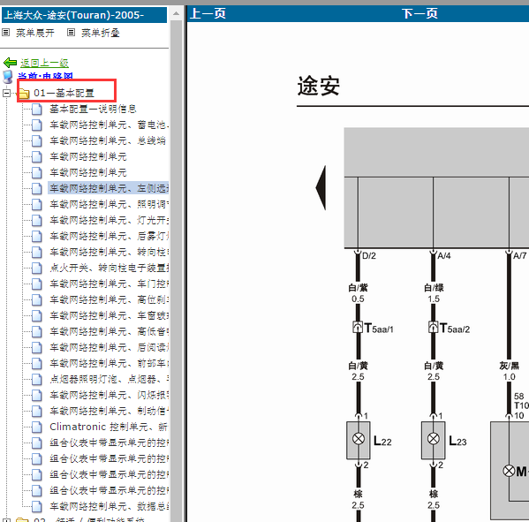Collapse the 01一基本配置 folder node
Viewport: 529px width, 522px height.
coord(6,93)
